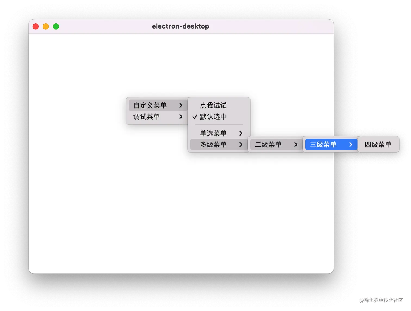The image size is (411, 311).
Task: Click the checkmark icon beside 默认选中
Action: [x=194, y=117]
